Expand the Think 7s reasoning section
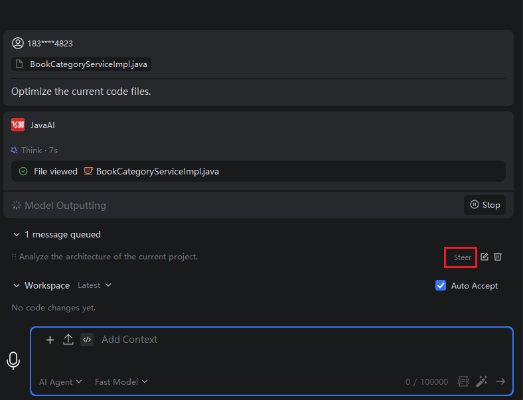The height and width of the screenshot is (400, 523). coord(35,151)
